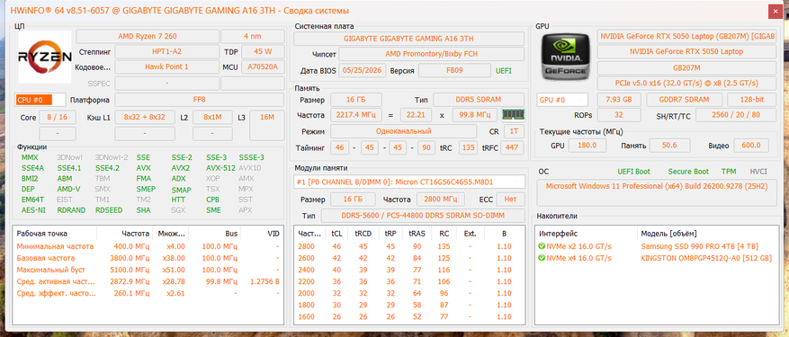Select the 2400 frequency row in timings table

(x=408, y=270)
